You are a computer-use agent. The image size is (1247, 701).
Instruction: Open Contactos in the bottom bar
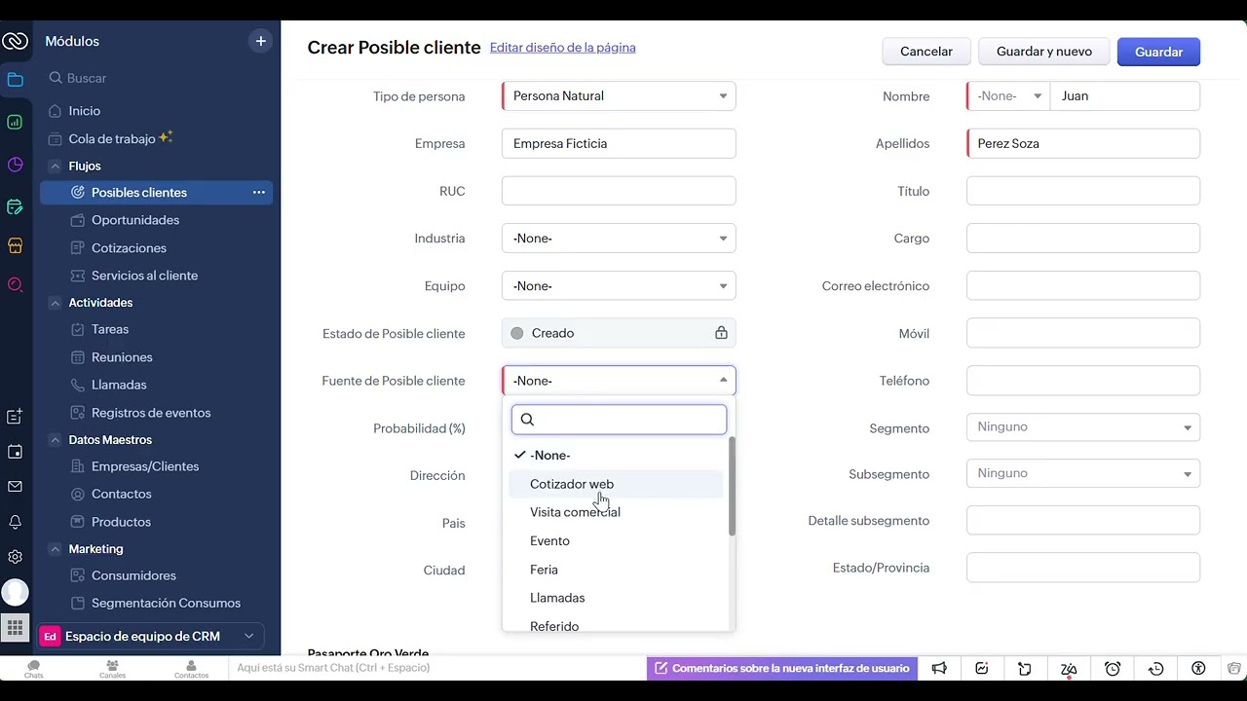pos(191,669)
